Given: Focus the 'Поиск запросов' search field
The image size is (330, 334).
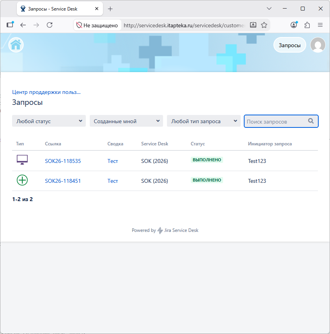Looking at the screenshot, I should (x=281, y=121).
